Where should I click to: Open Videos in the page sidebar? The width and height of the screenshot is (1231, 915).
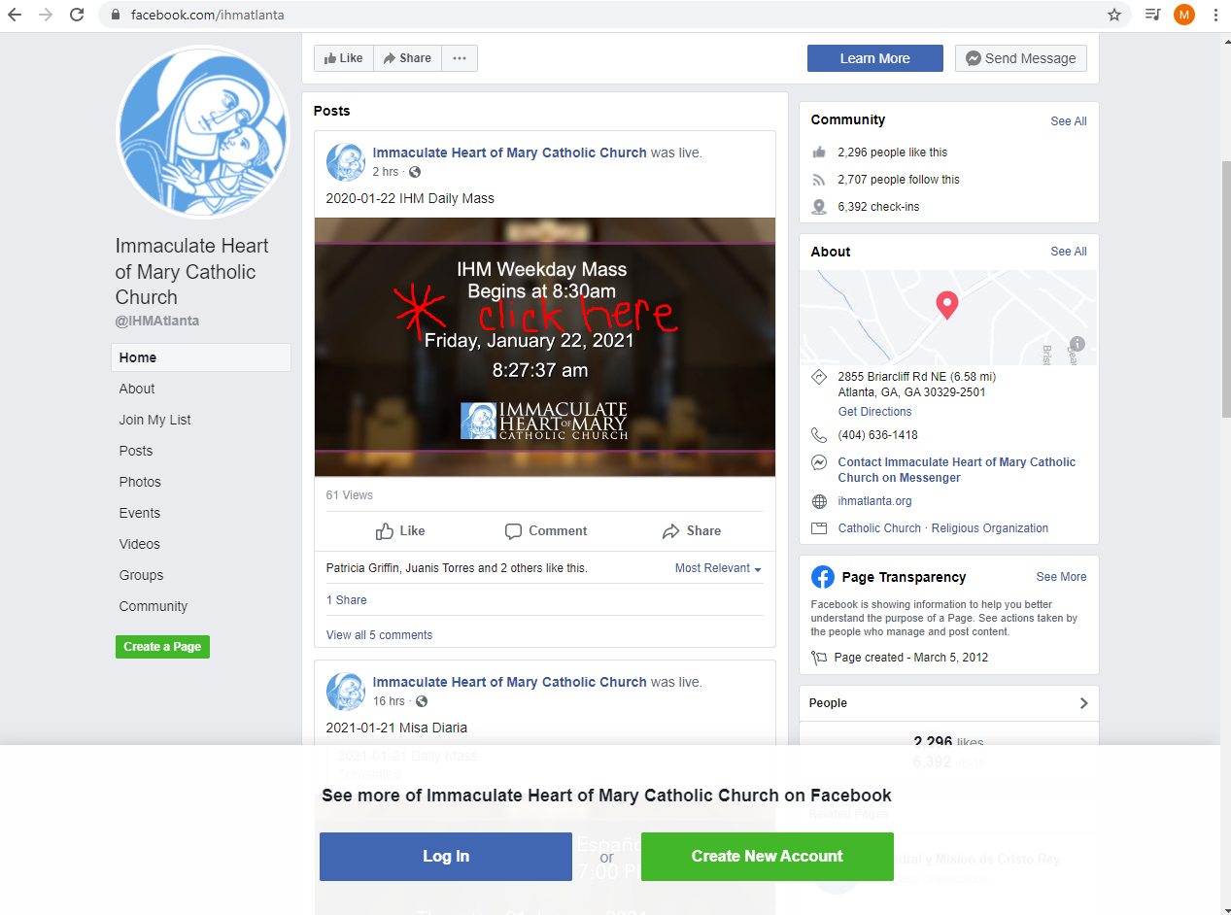(x=140, y=544)
